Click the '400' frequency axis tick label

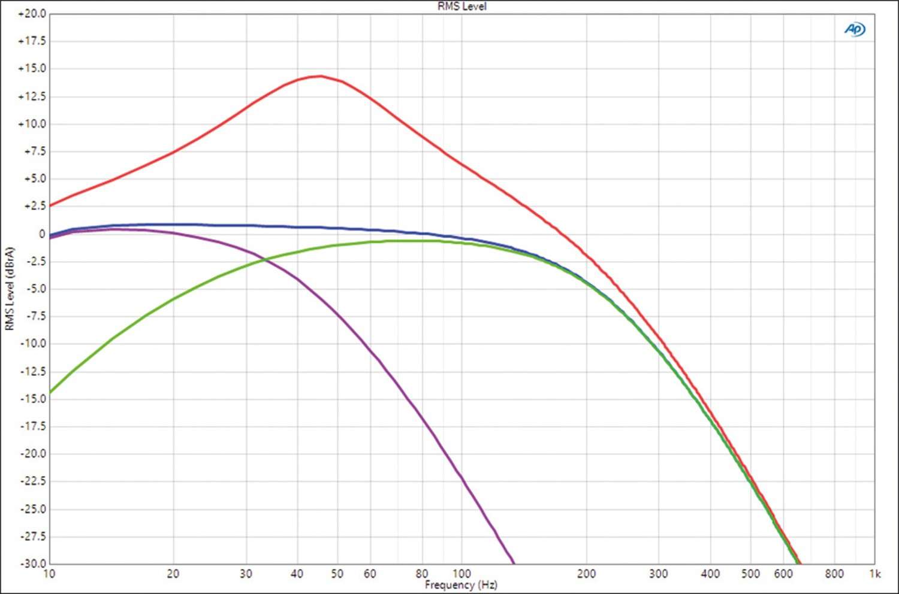pos(710,574)
